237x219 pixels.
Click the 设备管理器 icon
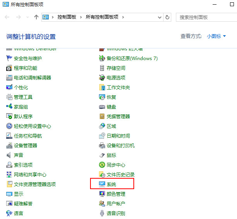[9, 145]
